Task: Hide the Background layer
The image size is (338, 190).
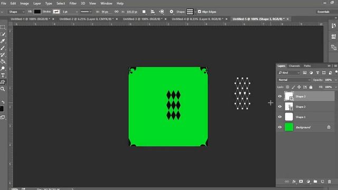Action: click(x=280, y=127)
